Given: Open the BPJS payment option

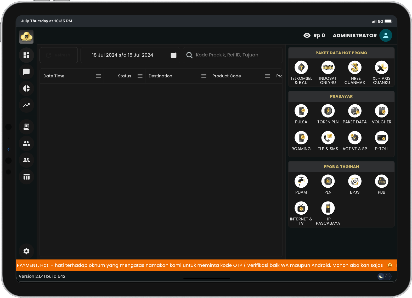Looking at the screenshot, I should pyautogui.click(x=355, y=181).
